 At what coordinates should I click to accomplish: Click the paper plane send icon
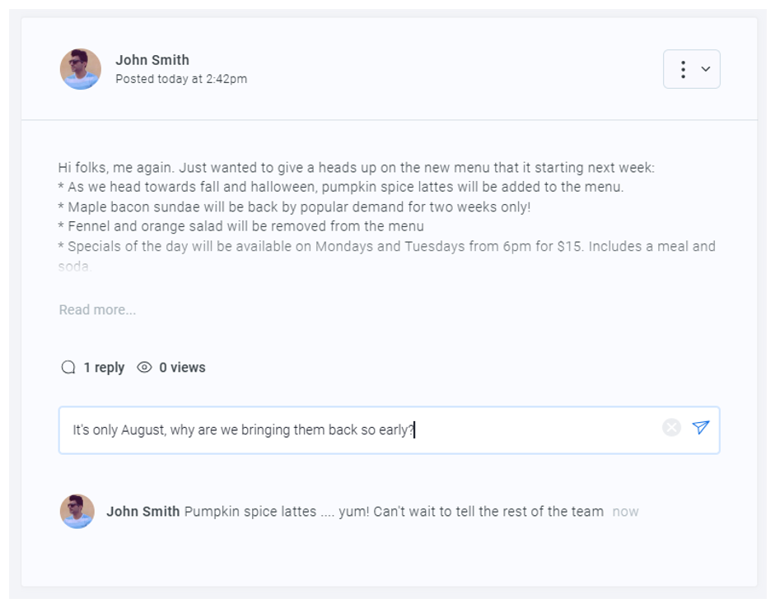[701, 427]
